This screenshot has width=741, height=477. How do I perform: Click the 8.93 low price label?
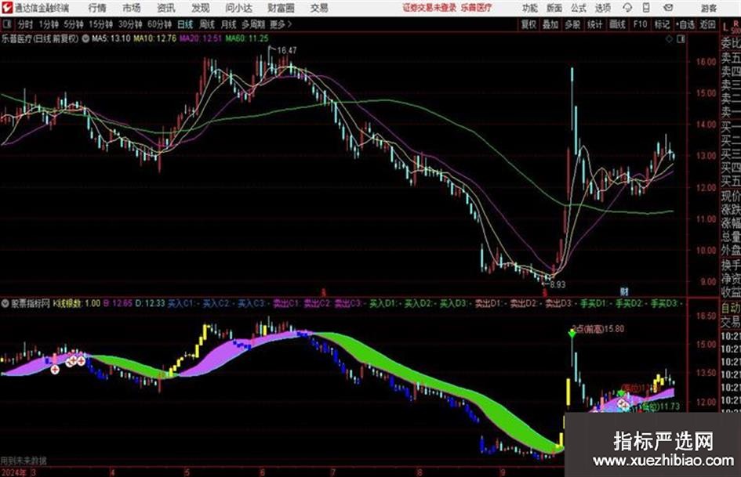pyautogui.click(x=558, y=285)
